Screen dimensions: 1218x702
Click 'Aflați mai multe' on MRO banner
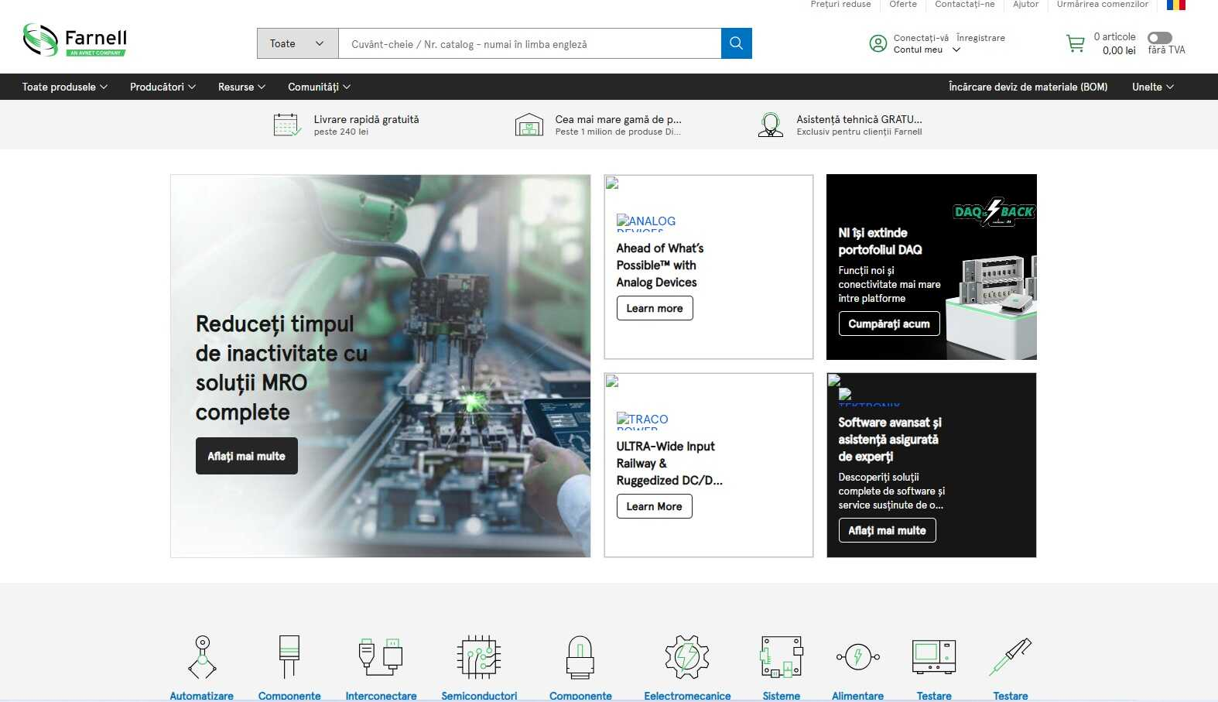click(x=246, y=456)
